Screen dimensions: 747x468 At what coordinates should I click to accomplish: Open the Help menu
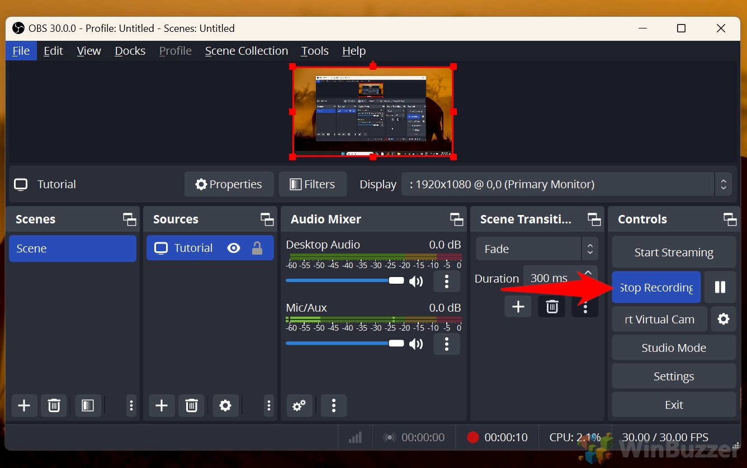point(354,51)
